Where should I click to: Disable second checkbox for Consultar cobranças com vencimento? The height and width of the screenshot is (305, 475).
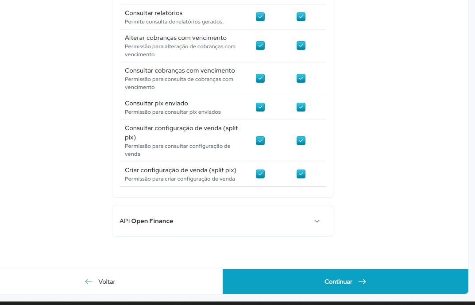[301, 78]
